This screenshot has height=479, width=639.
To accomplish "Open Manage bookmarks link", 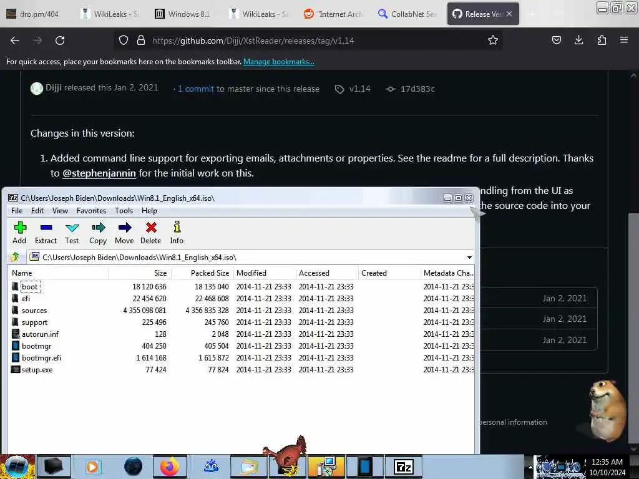I will 279,62.
